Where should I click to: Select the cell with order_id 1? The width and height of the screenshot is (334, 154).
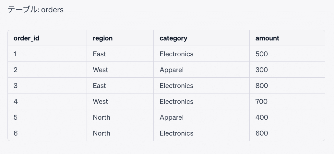pos(15,54)
